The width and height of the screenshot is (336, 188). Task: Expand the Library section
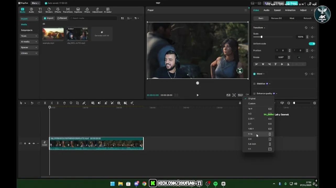click(x=29, y=53)
